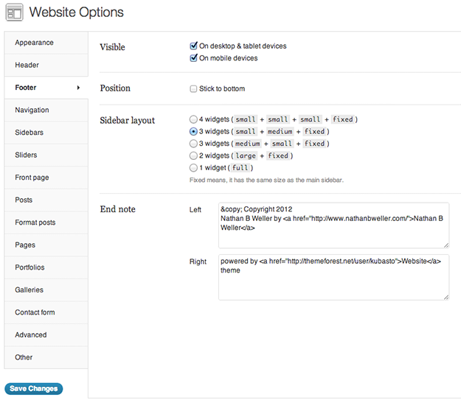Viewport: 461px width, 403px height.
Task: Open the Appearance options tab
Action: pyautogui.click(x=34, y=43)
